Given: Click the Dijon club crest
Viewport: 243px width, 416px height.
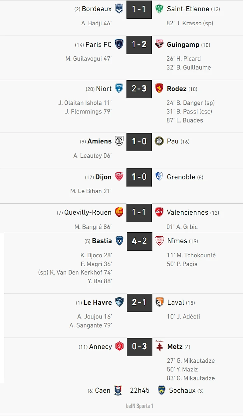Looking at the screenshot, I should click(x=119, y=177).
